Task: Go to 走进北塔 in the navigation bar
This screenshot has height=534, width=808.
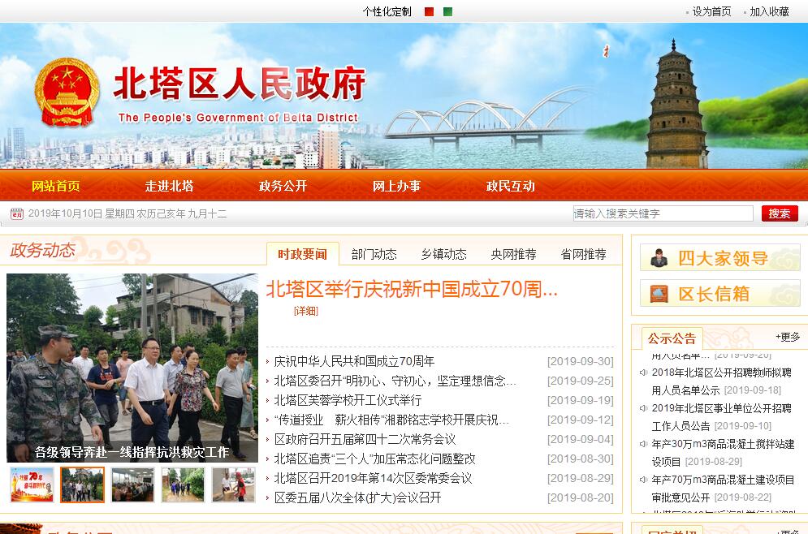Action: click(x=169, y=186)
